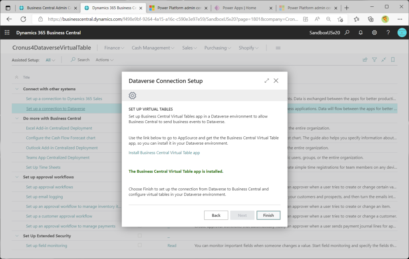The width and height of the screenshot is (409, 259).
Task: Go back to the previous browser page
Action: click(9, 19)
